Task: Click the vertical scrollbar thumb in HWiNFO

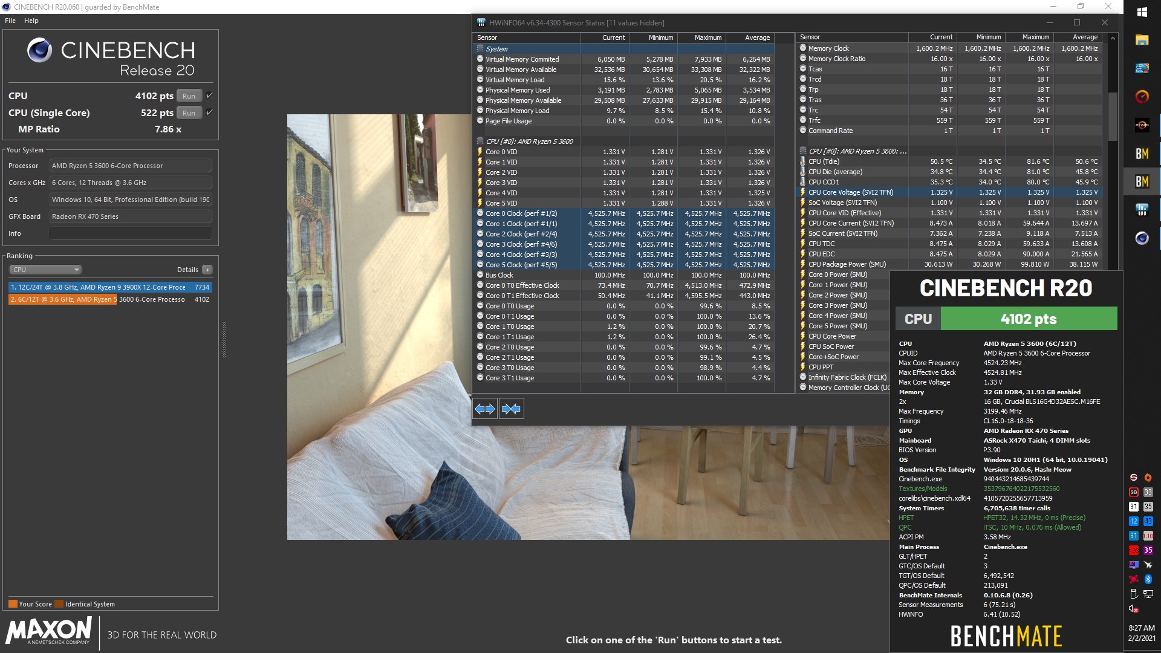Action: [x=1113, y=117]
